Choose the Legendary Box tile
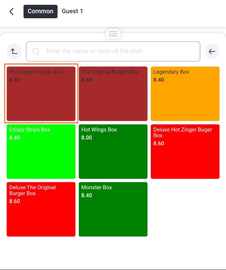The image size is (226, 270). tap(185, 94)
